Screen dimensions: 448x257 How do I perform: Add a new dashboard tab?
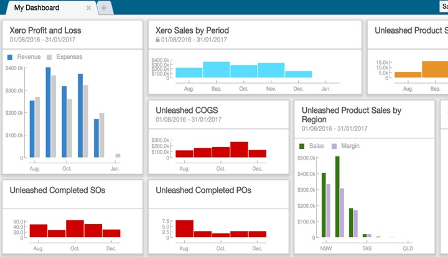click(104, 8)
